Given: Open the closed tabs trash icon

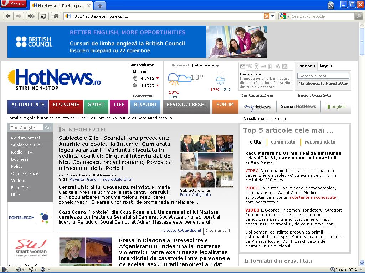Looking at the screenshot, I should pyautogui.click(x=331, y=5).
